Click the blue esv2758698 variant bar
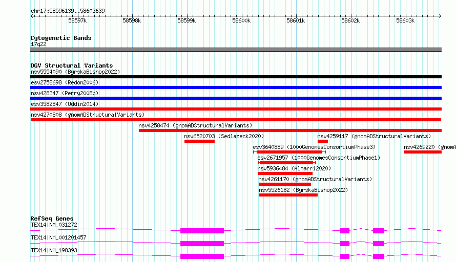The image size is (456, 262). point(236,88)
